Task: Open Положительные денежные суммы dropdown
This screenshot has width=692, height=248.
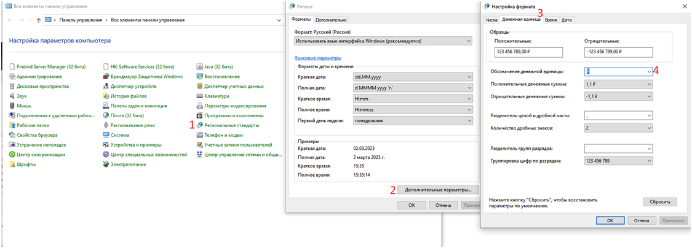Action: pyautogui.click(x=618, y=83)
